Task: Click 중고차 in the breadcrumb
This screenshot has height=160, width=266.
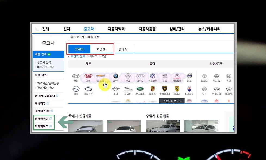Action: point(80,37)
